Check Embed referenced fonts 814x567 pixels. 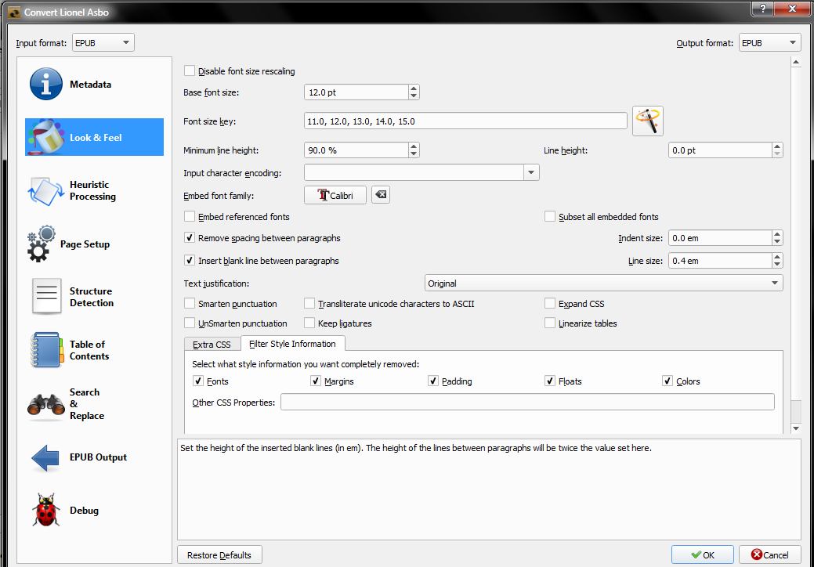tap(190, 216)
